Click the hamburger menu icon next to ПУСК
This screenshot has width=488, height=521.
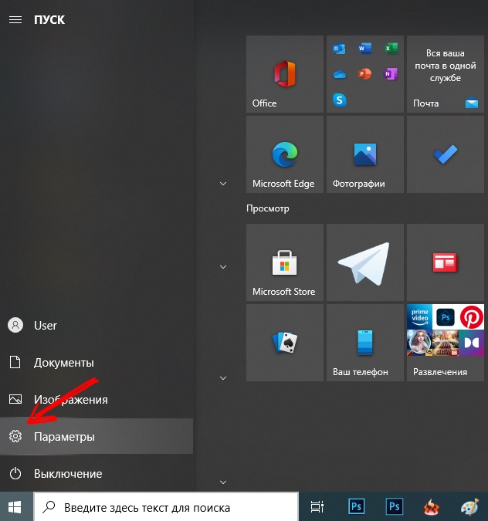pyautogui.click(x=15, y=19)
